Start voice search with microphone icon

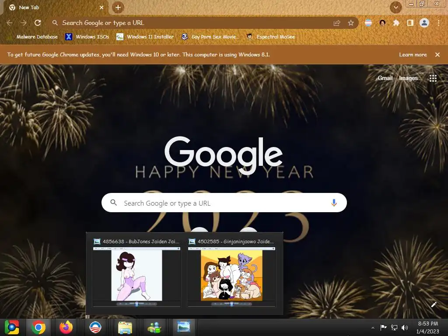point(334,203)
